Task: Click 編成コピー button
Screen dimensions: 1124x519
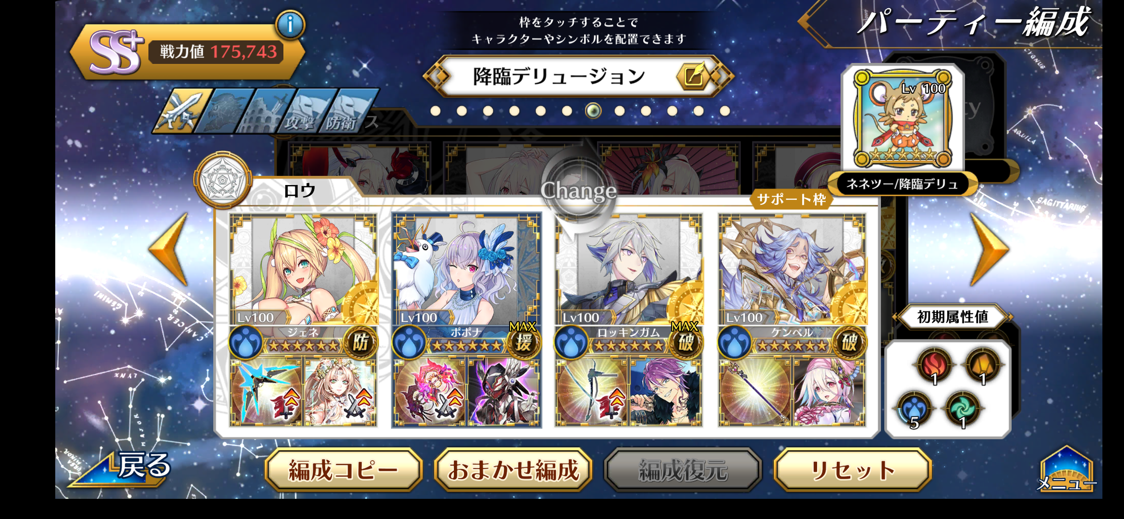Action: [x=343, y=470]
